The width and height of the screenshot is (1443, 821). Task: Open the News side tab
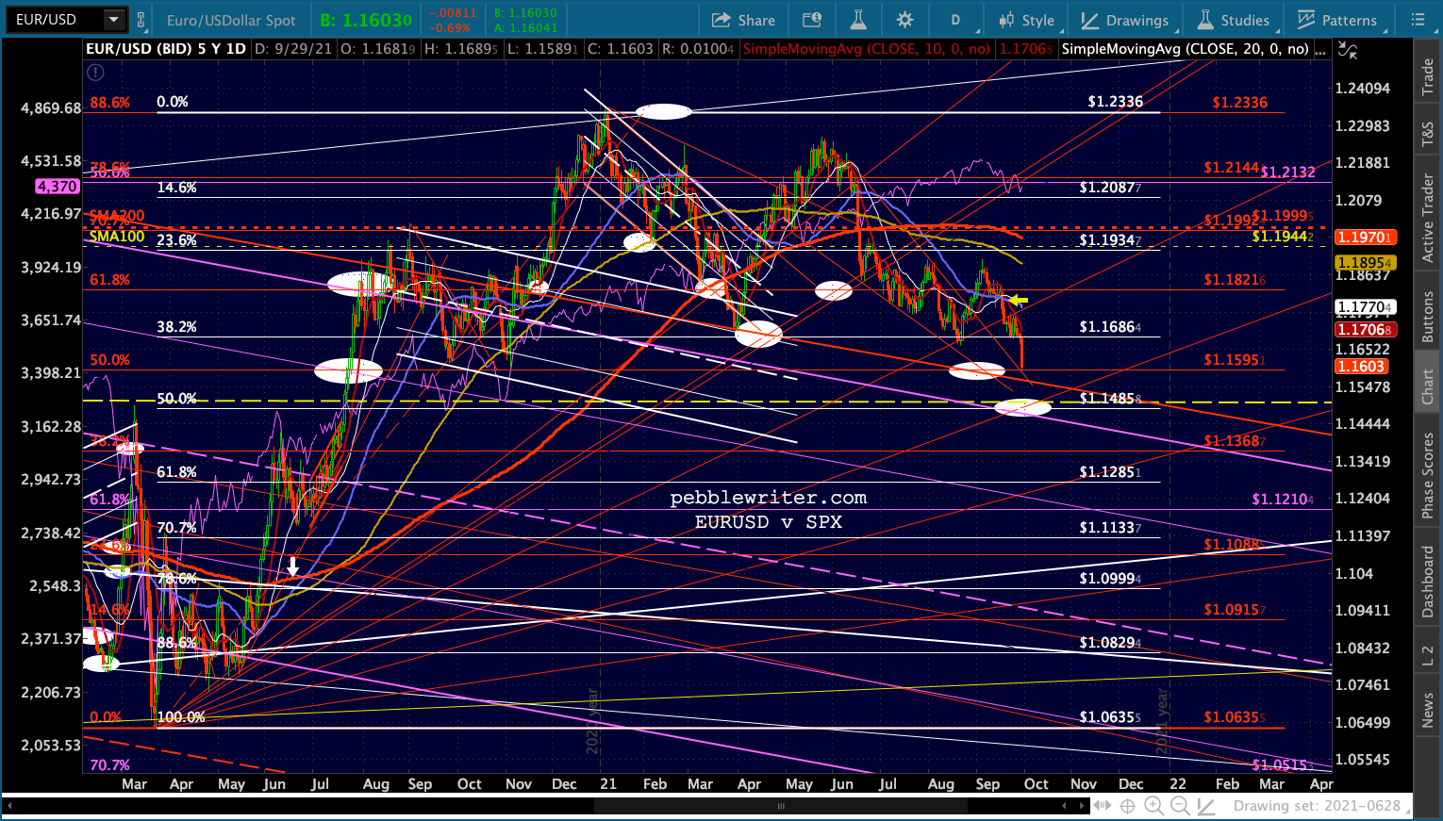pos(1427,710)
